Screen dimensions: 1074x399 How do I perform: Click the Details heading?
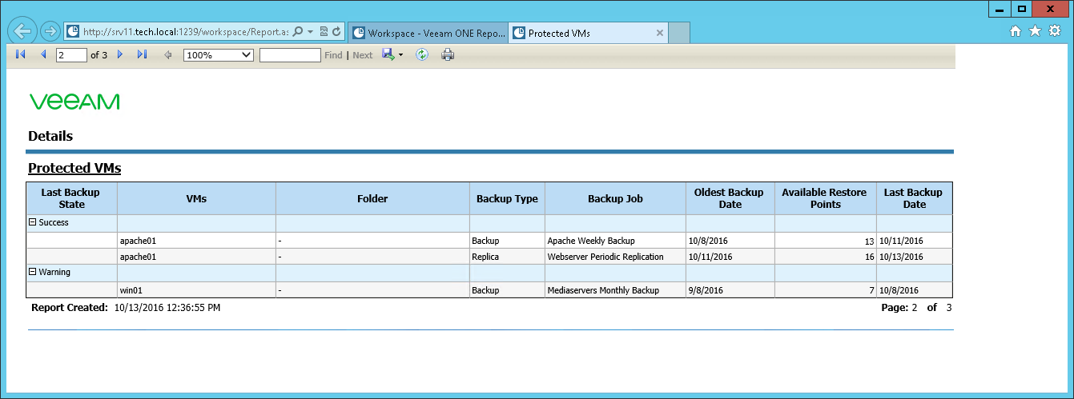click(50, 136)
